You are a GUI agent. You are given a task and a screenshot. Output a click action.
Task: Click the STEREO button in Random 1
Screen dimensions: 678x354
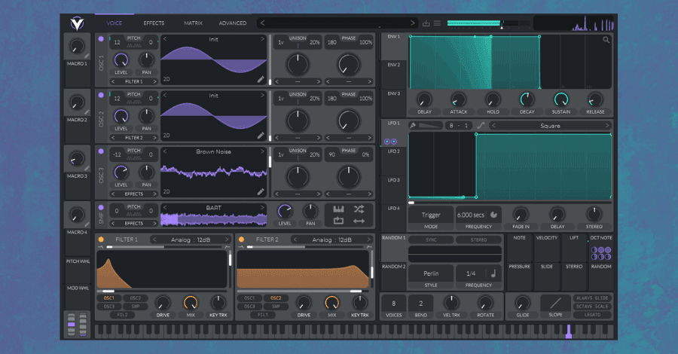click(478, 240)
